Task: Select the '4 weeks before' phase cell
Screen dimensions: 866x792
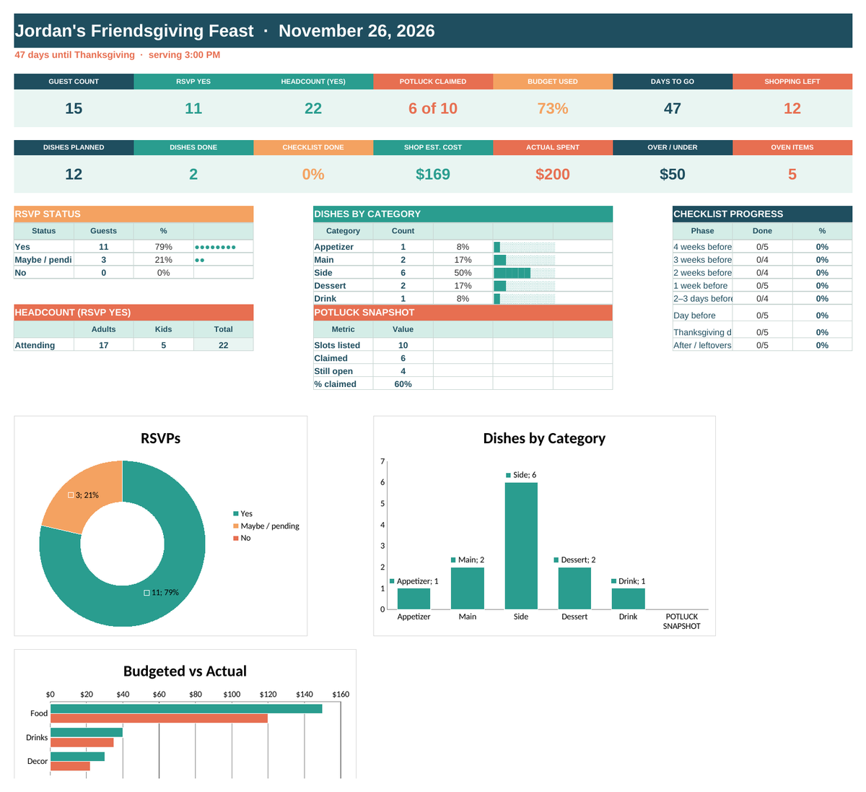Action: pyautogui.click(x=702, y=247)
